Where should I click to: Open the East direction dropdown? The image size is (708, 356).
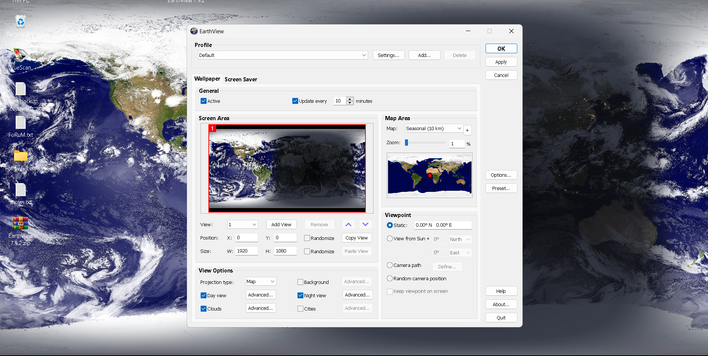click(460, 252)
